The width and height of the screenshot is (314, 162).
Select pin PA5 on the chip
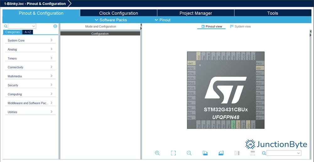pyautogui.click(x=199, y=125)
